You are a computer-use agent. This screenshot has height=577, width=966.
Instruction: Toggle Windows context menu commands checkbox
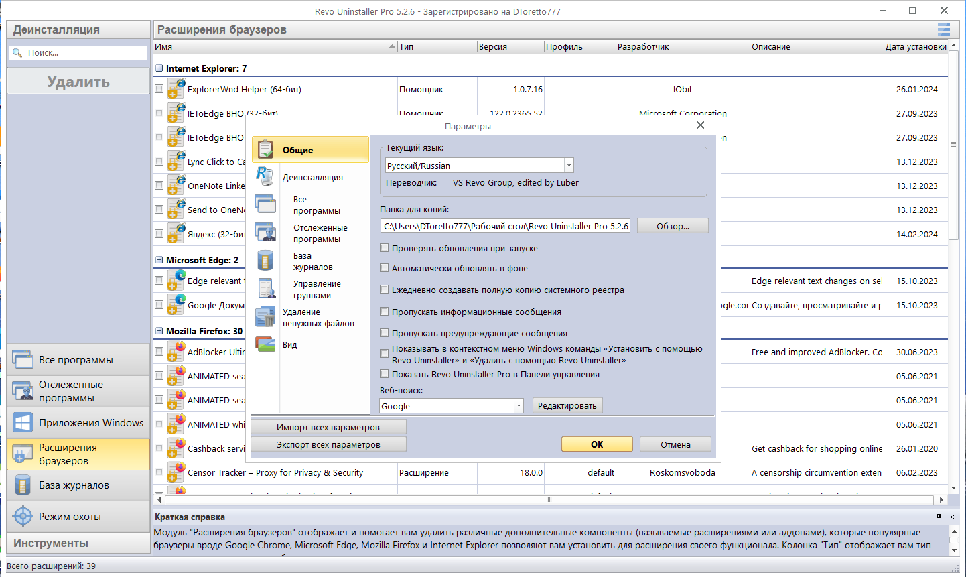point(385,354)
